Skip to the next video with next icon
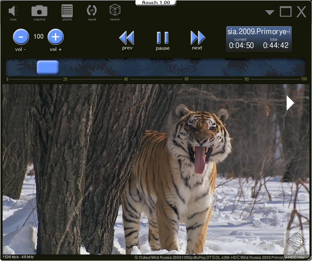 pyautogui.click(x=198, y=37)
